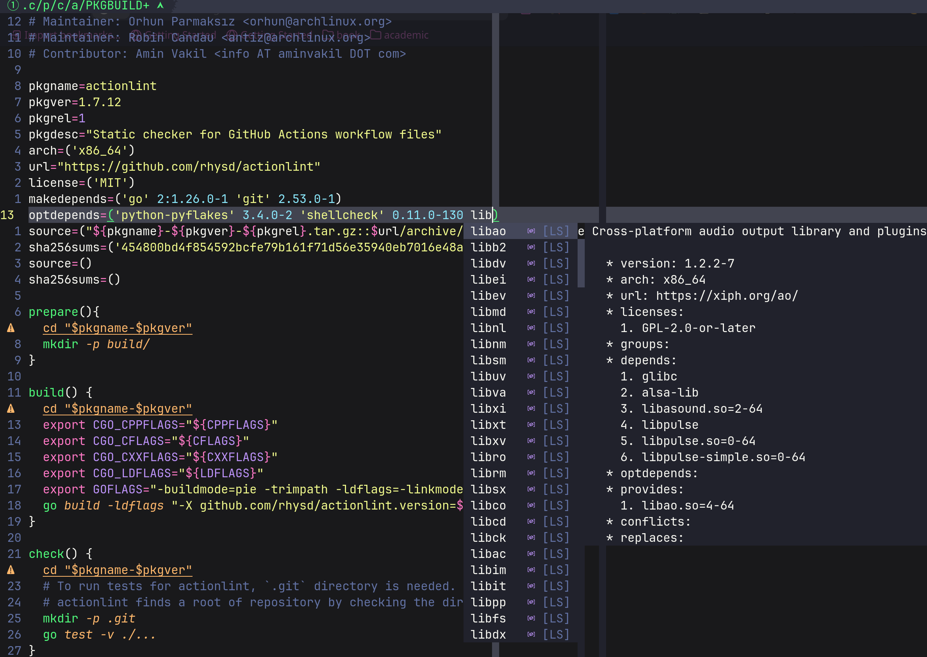Click the kind icon beside libit
The height and width of the screenshot is (657, 927).
(x=531, y=586)
